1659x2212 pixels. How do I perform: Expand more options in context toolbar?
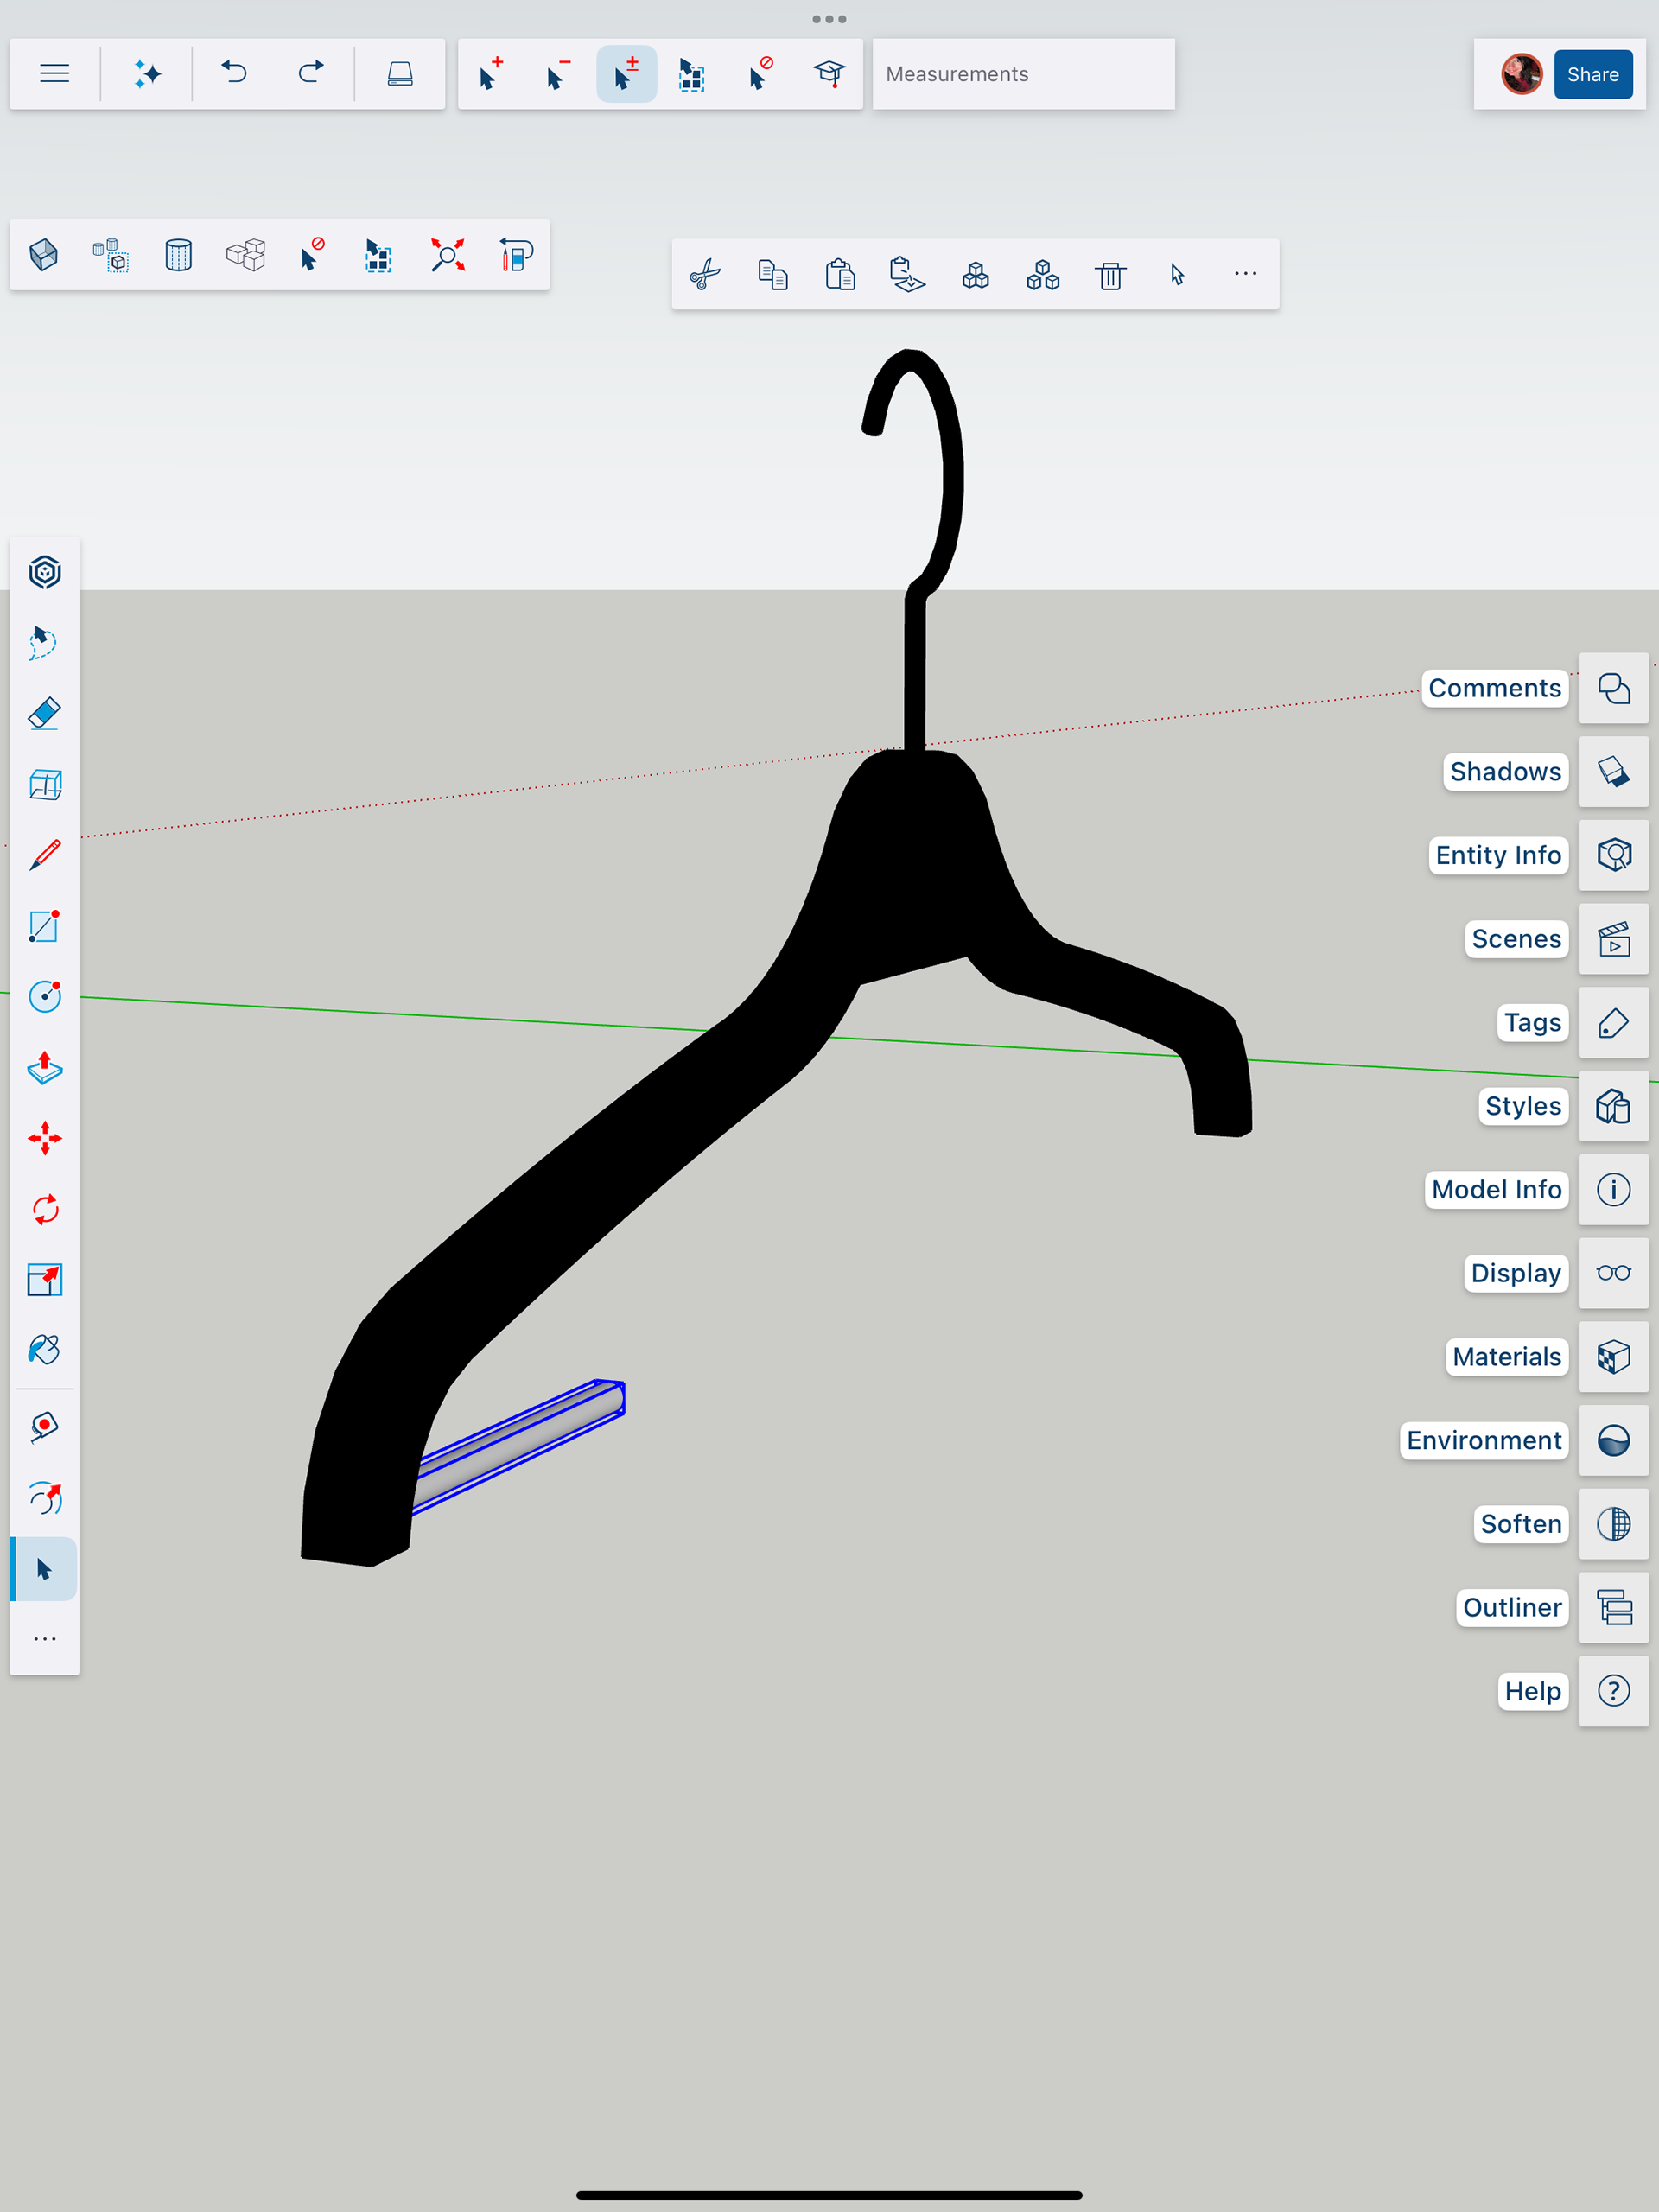(1245, 274)
